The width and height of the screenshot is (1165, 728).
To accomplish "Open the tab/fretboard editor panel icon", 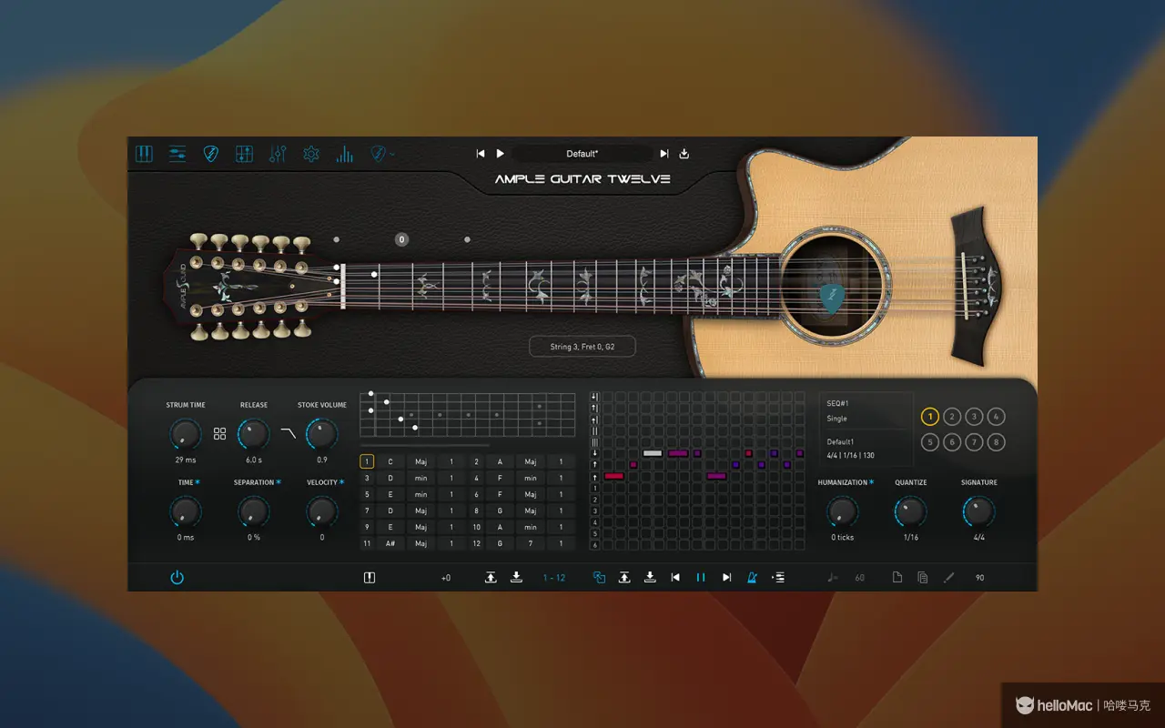I will [243, 154].
